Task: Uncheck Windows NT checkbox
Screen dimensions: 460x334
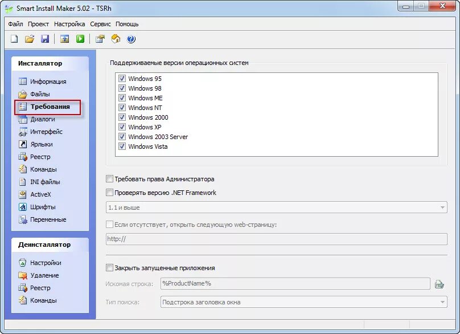Action: (122, 108)
